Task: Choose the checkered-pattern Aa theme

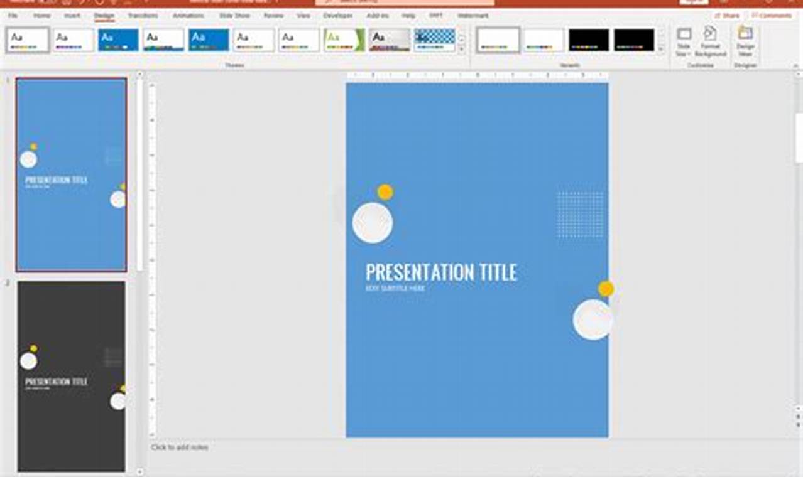Action: pos(435,39)
